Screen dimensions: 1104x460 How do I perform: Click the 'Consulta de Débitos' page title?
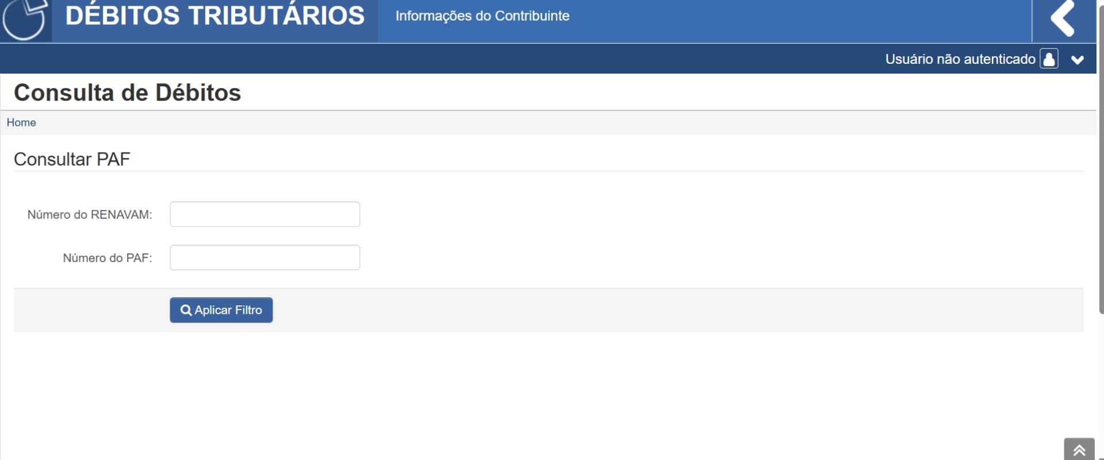pos(127,93)
